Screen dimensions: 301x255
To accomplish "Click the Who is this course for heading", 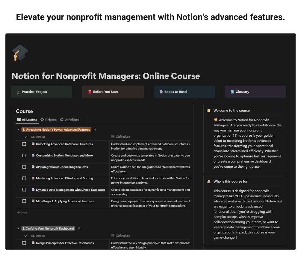I will [x=230, y=181].
